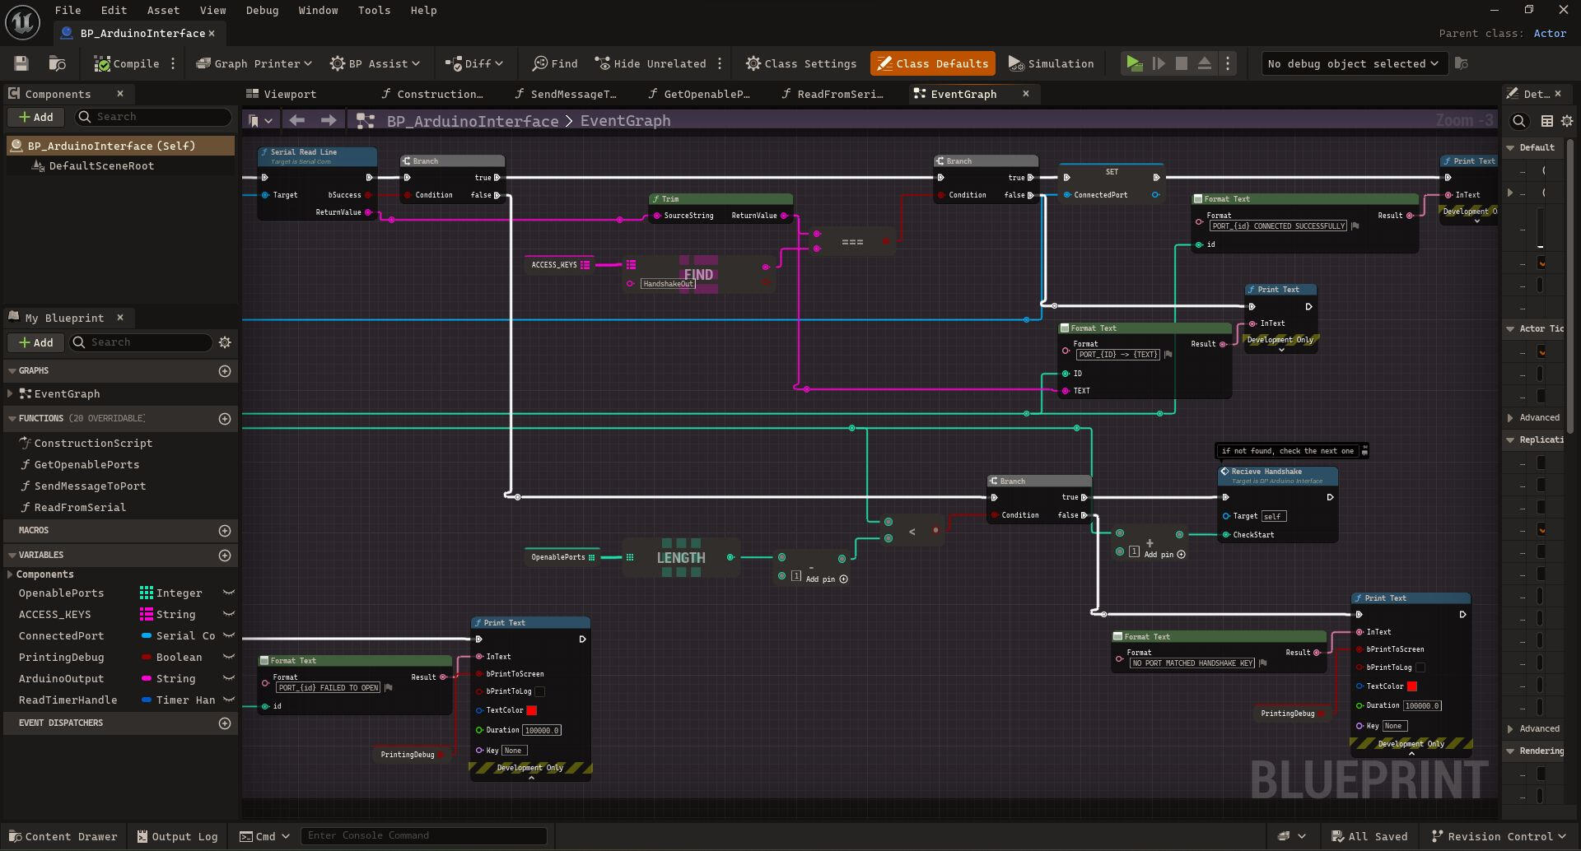Click the console command input field

point(423,835)
